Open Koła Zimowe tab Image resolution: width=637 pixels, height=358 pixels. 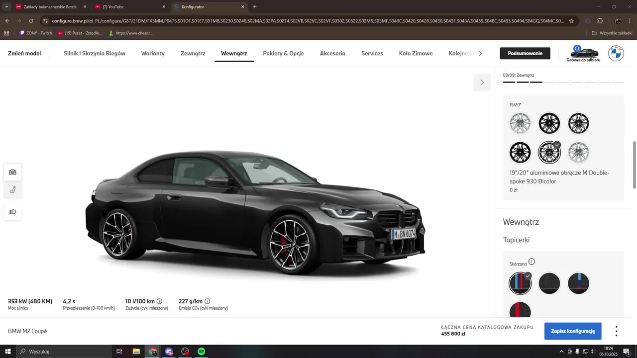tap(416, 53)
